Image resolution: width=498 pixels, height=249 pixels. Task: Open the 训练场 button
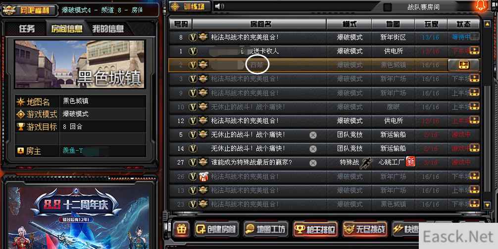point(190,6)
